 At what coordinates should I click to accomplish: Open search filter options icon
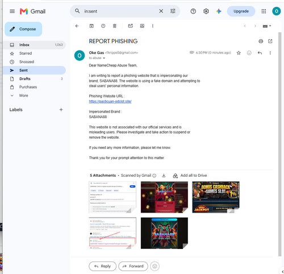(x=173, y=11)
